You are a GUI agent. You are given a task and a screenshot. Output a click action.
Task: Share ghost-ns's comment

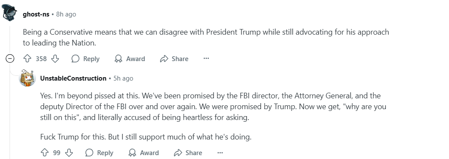[x=174, y=59]
